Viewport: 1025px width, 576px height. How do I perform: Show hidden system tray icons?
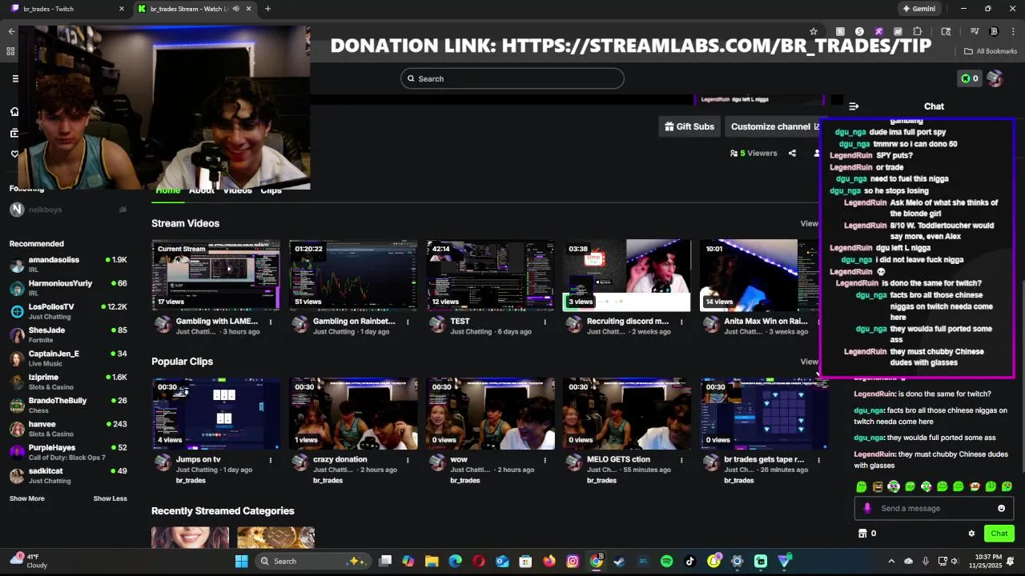tap(891, 562)
